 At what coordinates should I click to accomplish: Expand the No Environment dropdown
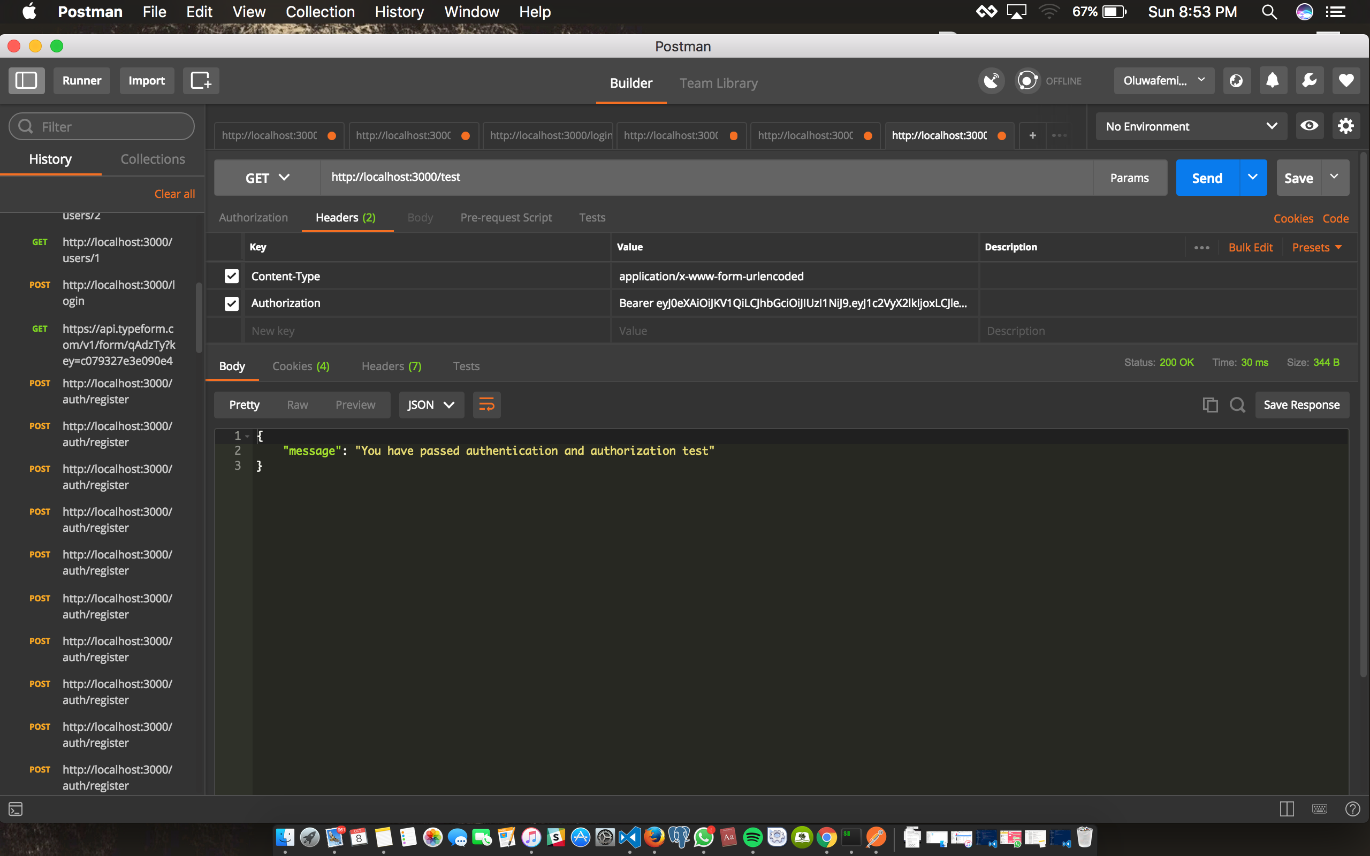[1191, 126]
